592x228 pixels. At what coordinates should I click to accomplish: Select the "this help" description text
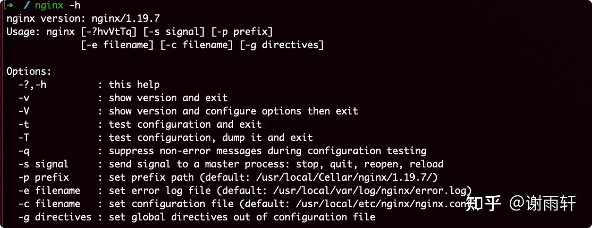[134, 85]
